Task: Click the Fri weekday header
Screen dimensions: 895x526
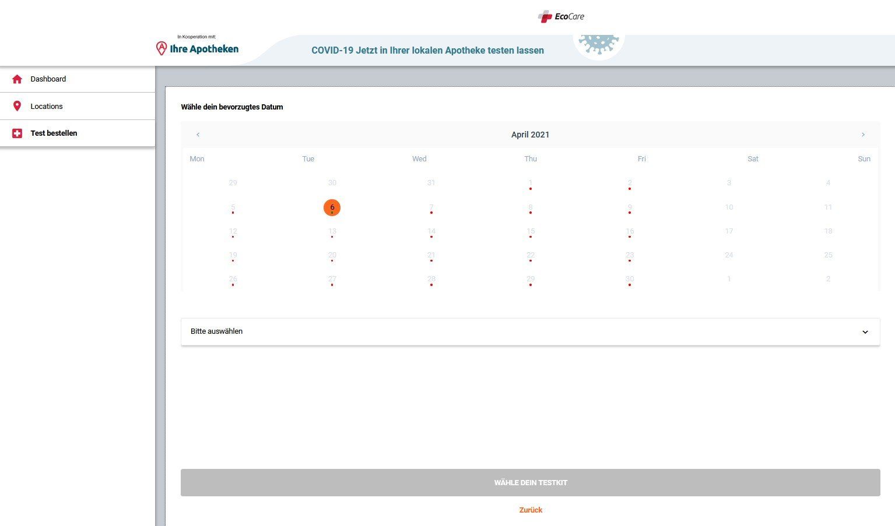Action: (642, 159)
